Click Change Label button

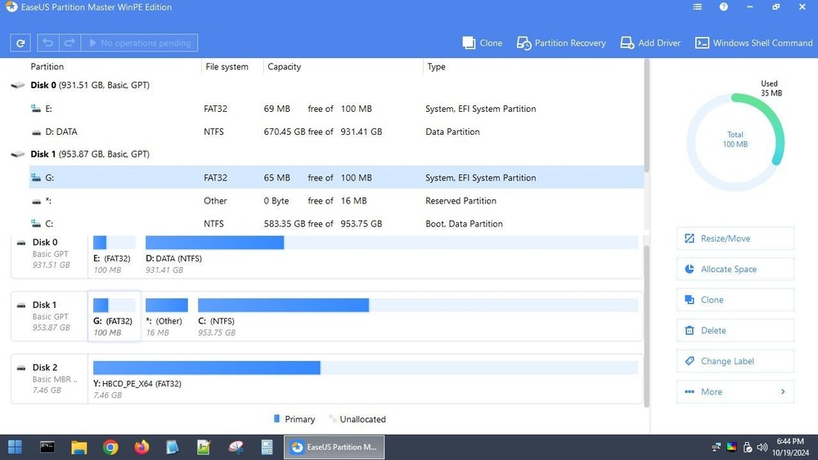[735, 361]
